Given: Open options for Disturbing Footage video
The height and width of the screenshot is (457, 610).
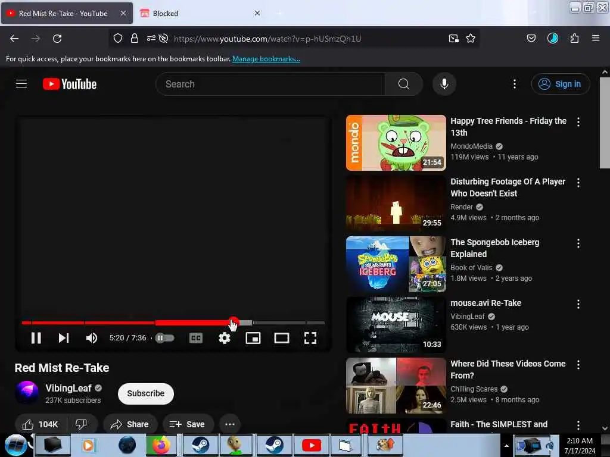Looking at the screenshot, I should 578,182.
